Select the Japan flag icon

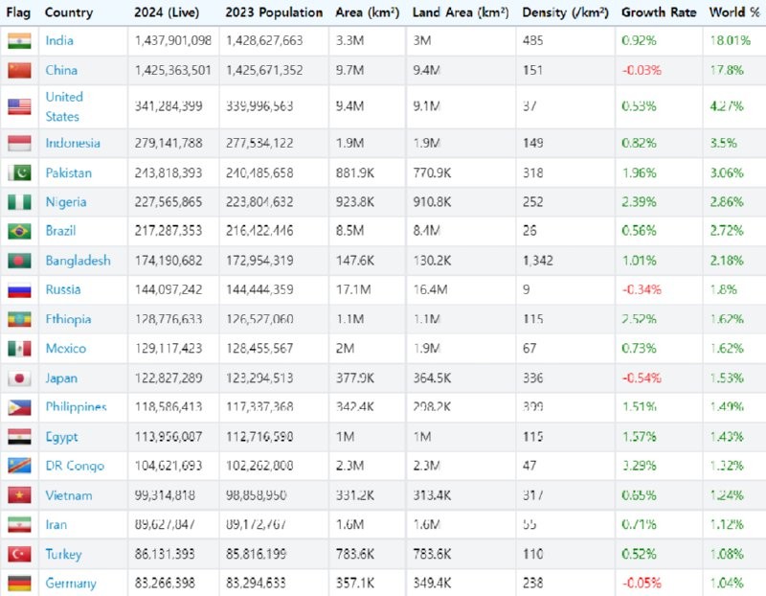(x=19, y=378)
